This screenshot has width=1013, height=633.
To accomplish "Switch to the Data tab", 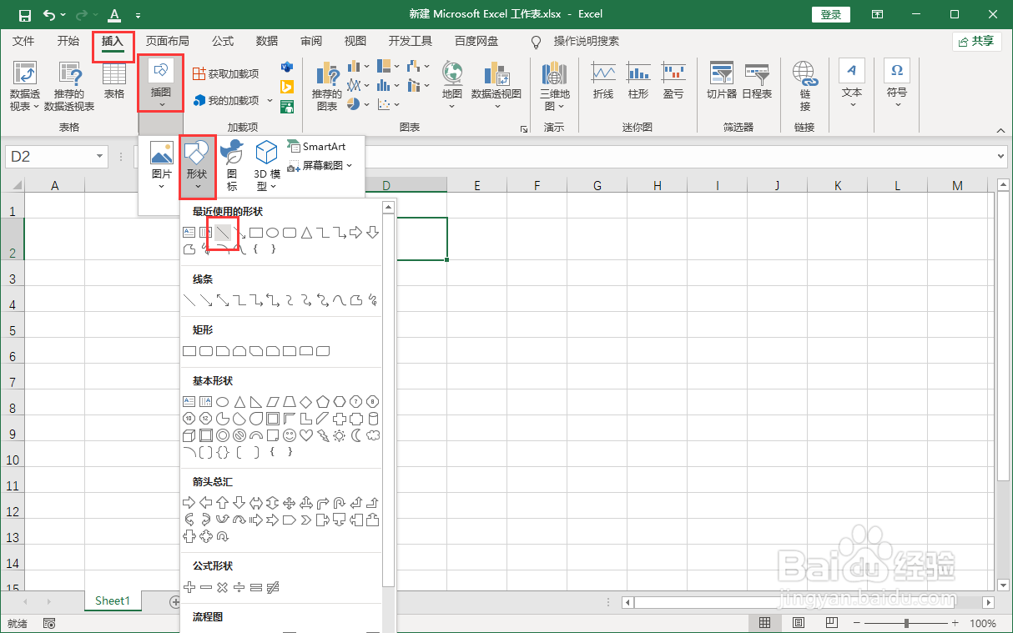I will tap(267, 41).
